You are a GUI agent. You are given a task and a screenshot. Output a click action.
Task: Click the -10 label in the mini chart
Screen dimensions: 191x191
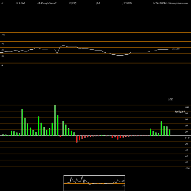pyautogui.click(x=123, y=186)
